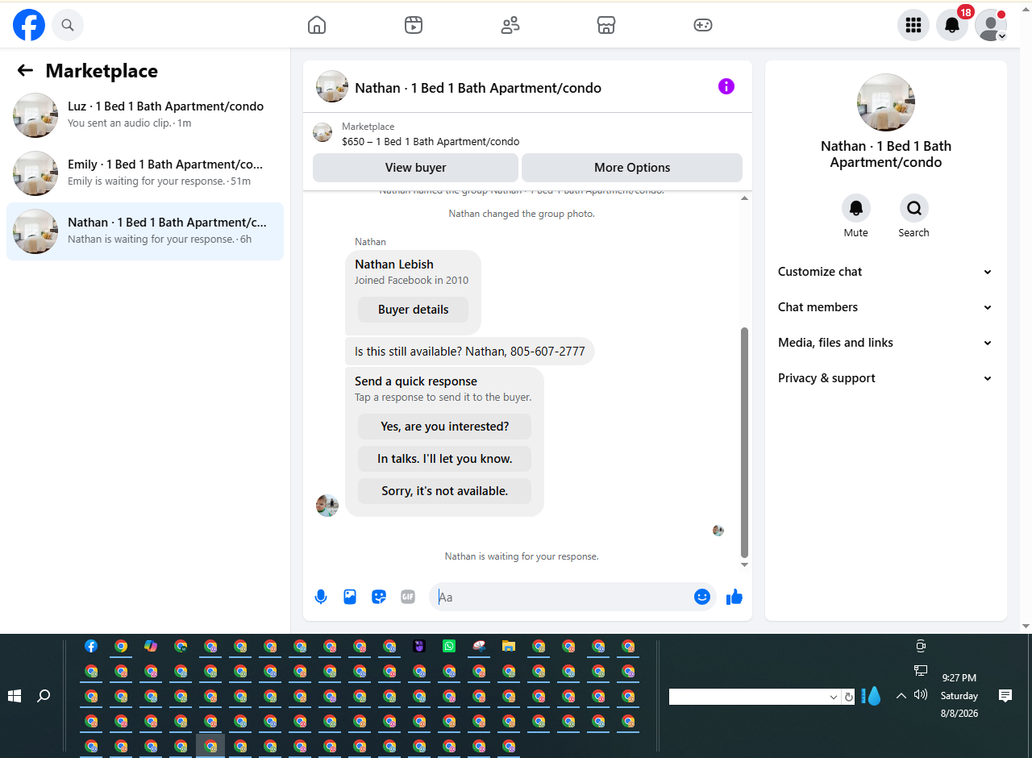
Task: Open Nathan Lebish's Buyer details
Action: tap(413, 310)
